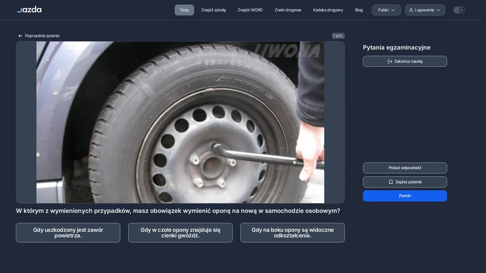Open the Testy tab
This screenshot has height=273, width=486.
(x=184, y=10)
